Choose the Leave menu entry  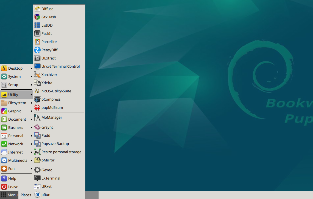[x=16, y=187]
